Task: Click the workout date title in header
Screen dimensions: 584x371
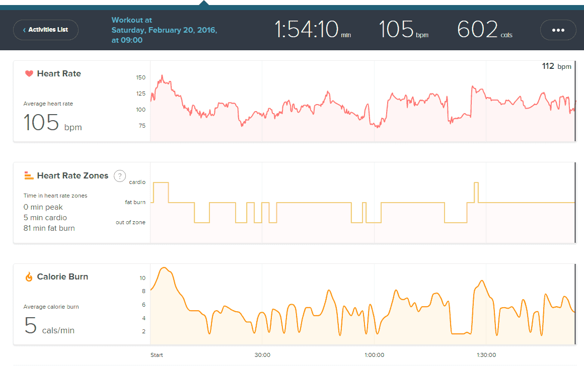Action: 164,30
